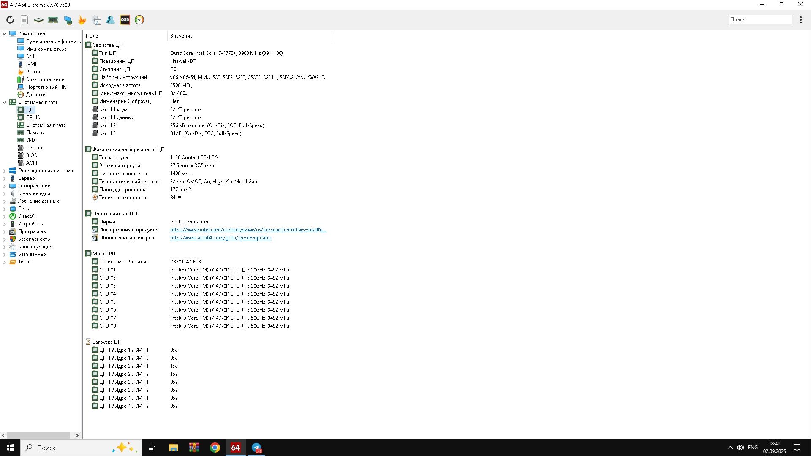
Task: Click the ENG language indicator
Action: coord(753,448)
